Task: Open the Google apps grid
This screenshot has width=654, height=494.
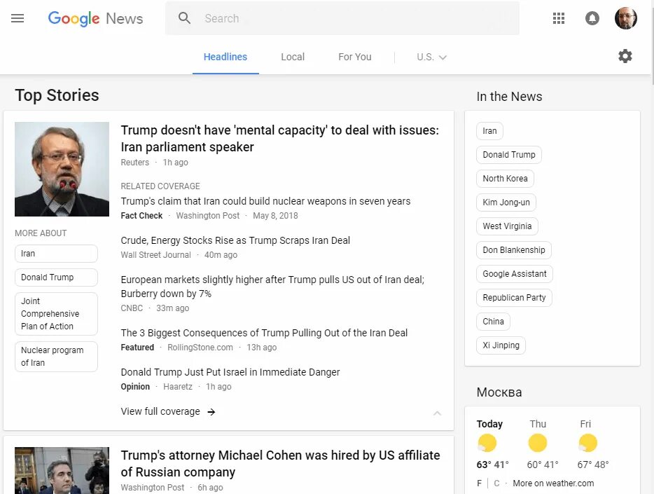Action: 559,18
